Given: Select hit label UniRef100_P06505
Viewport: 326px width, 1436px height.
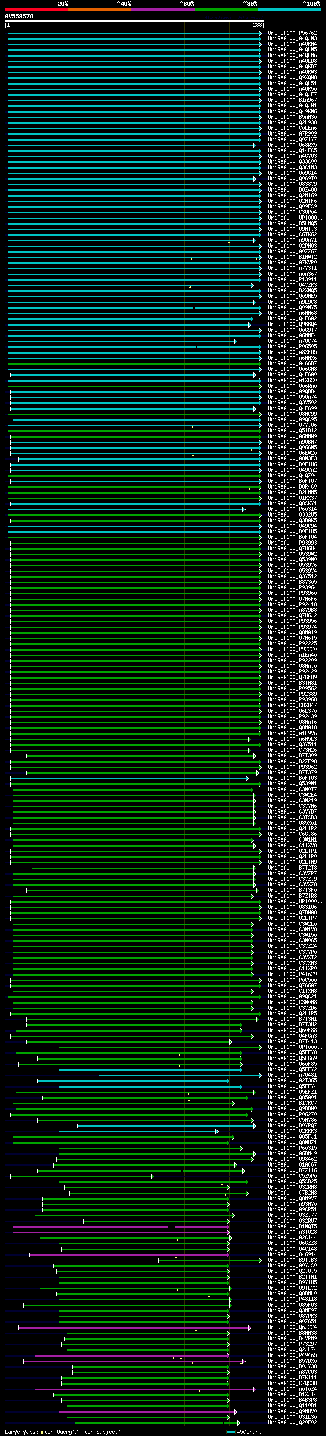Looking at the screenshot, I should coord(292,347).
